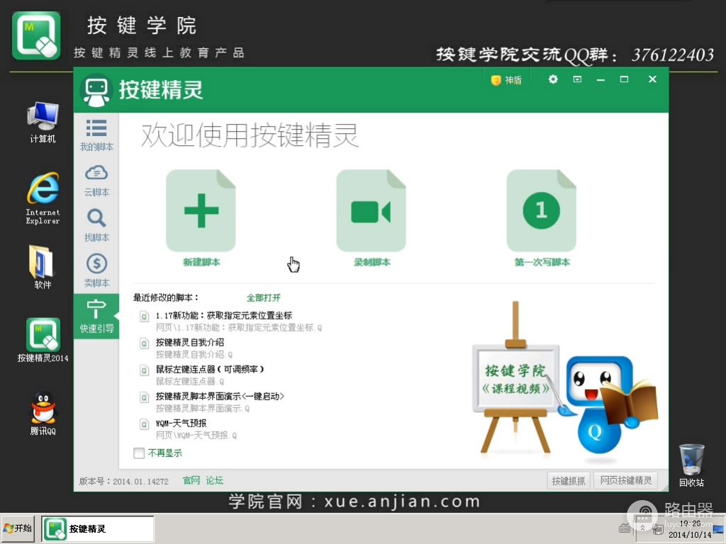The width and height of the screenshot is (726, 544).
Task: Minimize the 按键精灵 window
Action: tap(601, 79)
